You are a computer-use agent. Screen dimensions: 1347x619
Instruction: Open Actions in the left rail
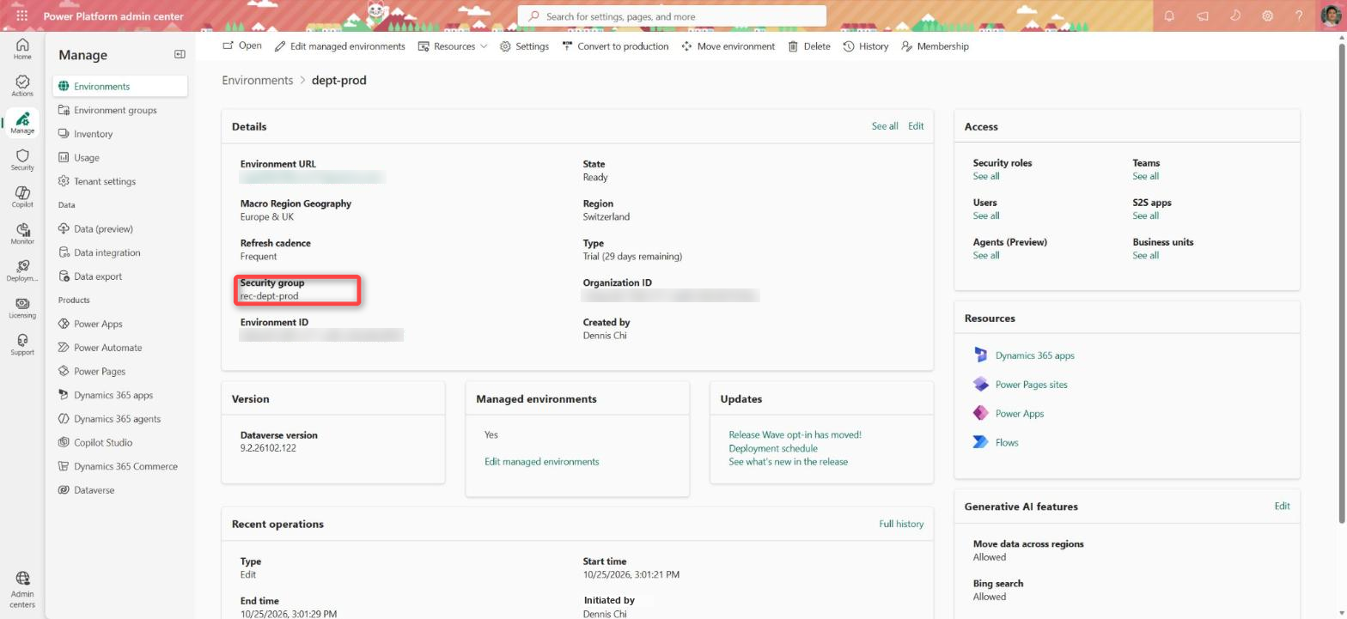[x=22, y=86]
